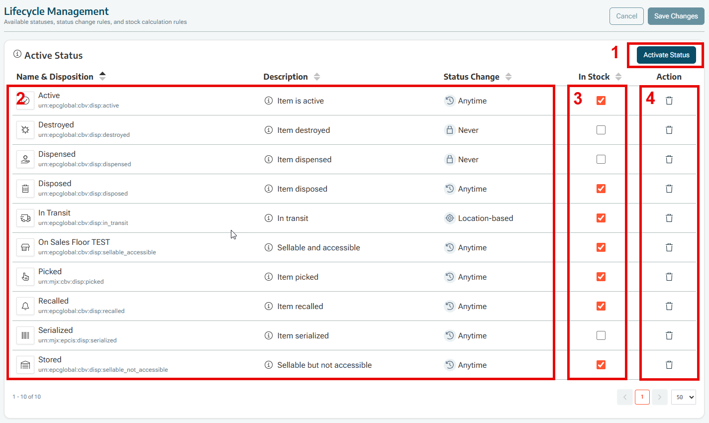This screenshot has height=423, width=709.
Task: Click urn:epcglobal:cbv:disp:in_transit text
Action: point(83,223)
